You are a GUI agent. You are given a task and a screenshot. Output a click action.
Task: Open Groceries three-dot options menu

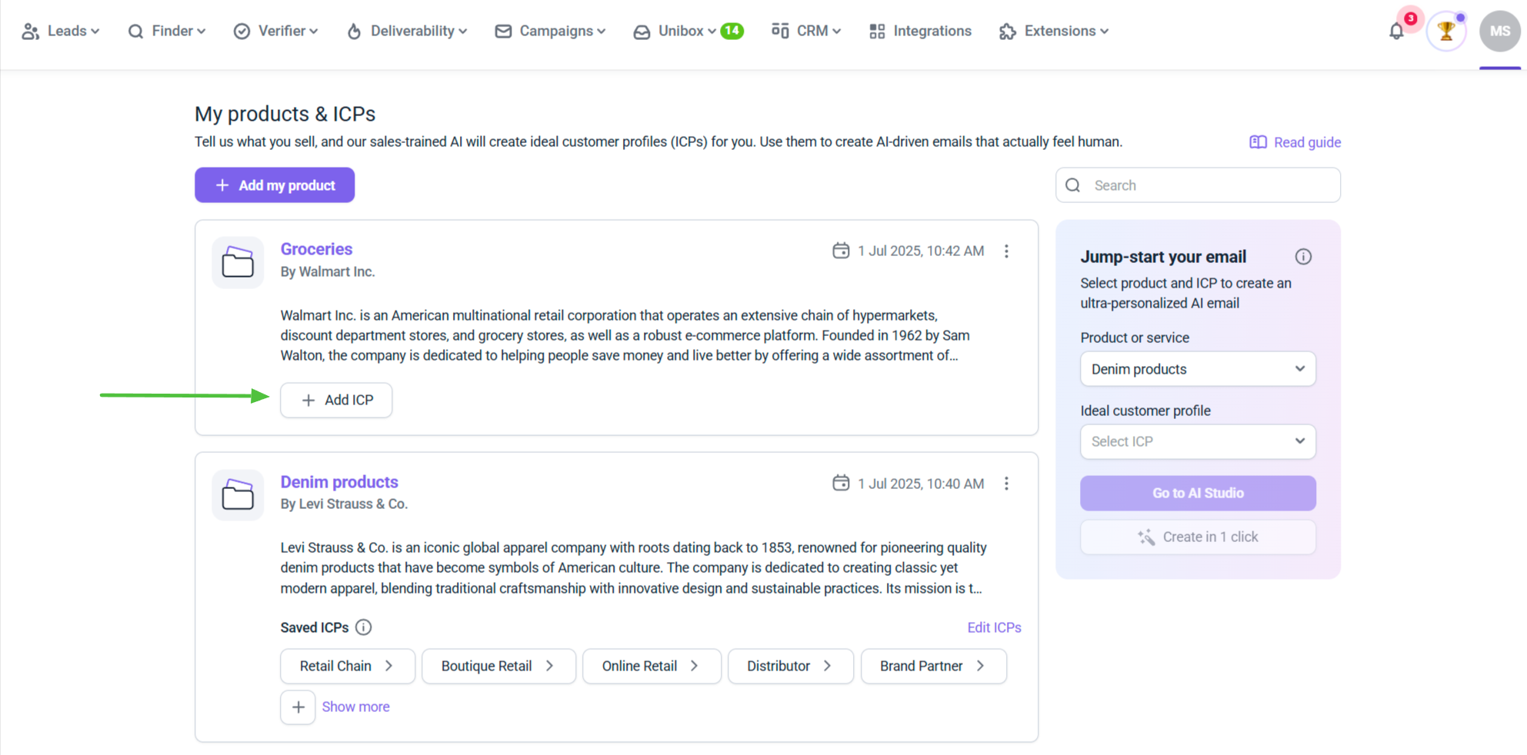[x=1006, y=251]
